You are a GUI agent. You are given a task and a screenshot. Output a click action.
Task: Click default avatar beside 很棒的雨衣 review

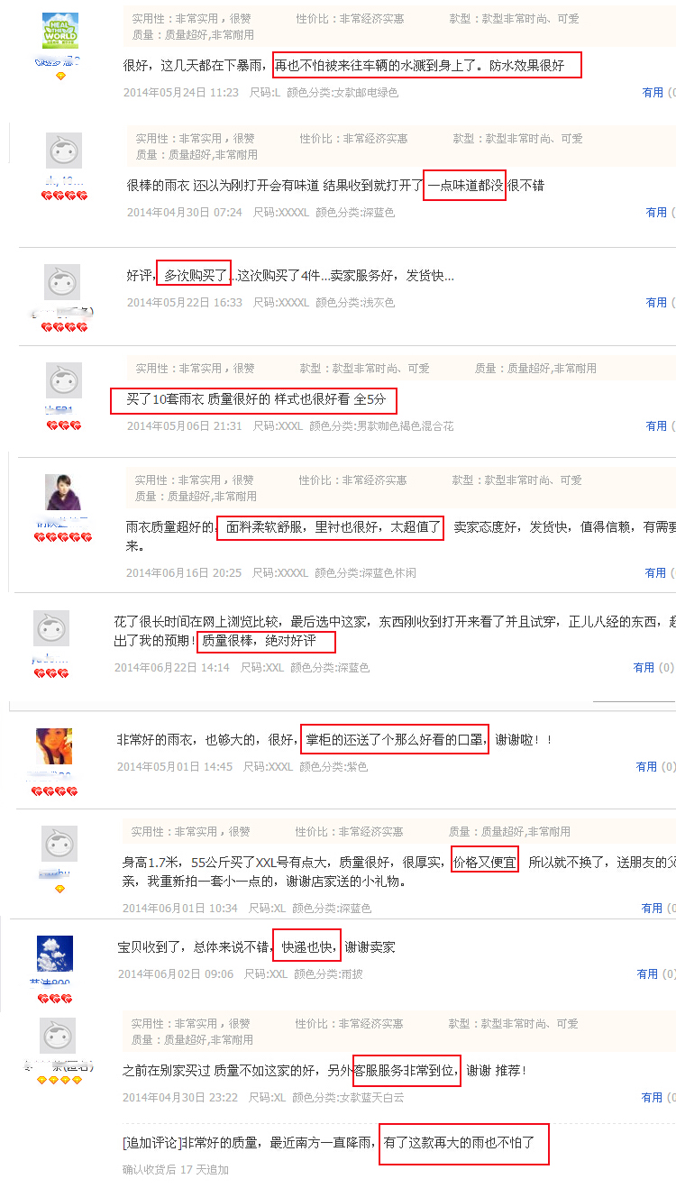64,151
